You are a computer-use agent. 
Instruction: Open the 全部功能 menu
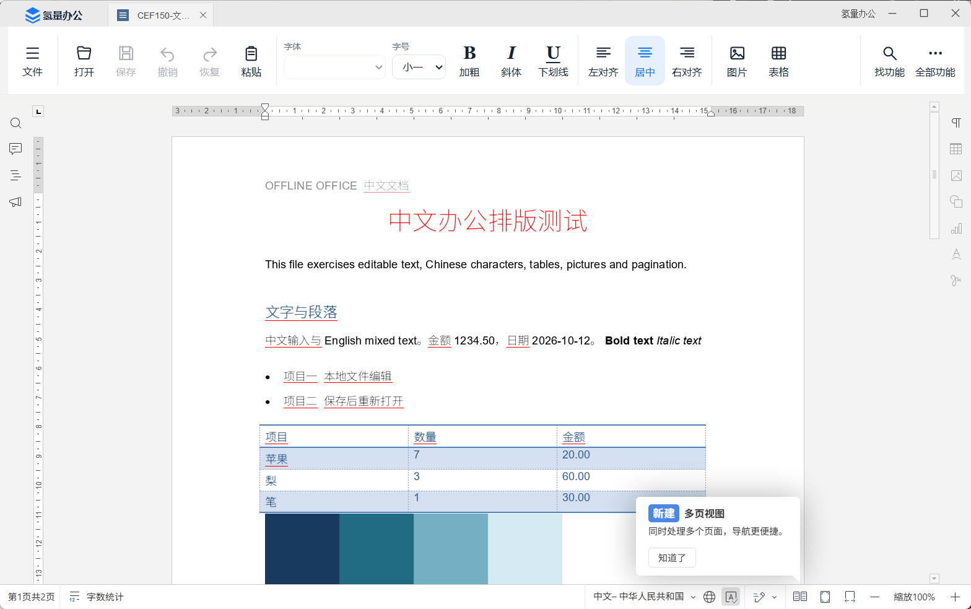935,61
